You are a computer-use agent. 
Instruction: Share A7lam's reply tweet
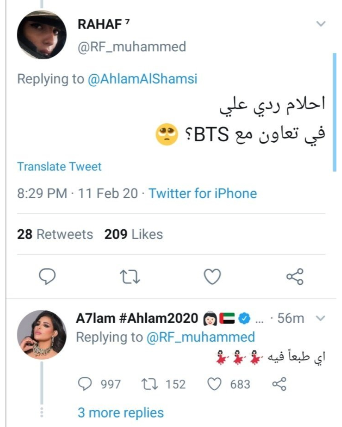(x=278, y=384)
